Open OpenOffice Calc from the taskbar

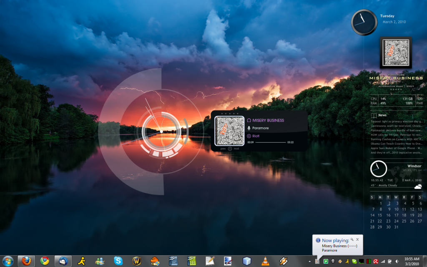(x=192, y=261)
